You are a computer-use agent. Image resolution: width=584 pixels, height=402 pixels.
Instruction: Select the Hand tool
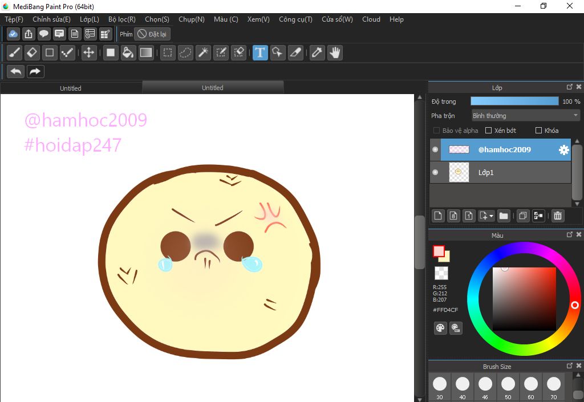point(335,52)
